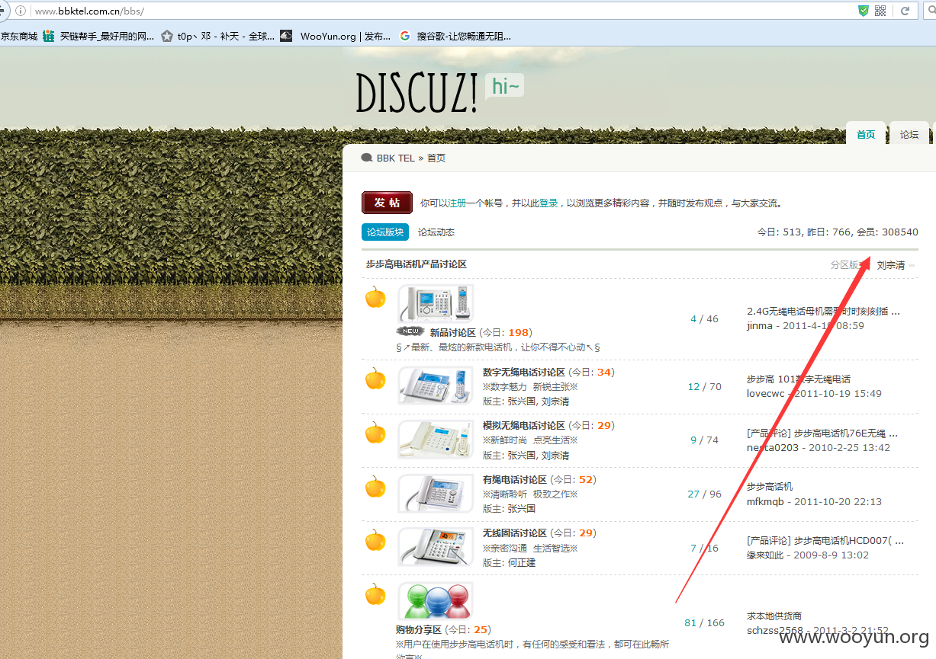
Task: Open the 无线固话讨论区 forum link
Action: tap(515, 533)
